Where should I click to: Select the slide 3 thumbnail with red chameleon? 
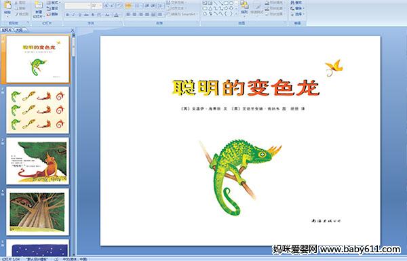(x=38, y=161)
